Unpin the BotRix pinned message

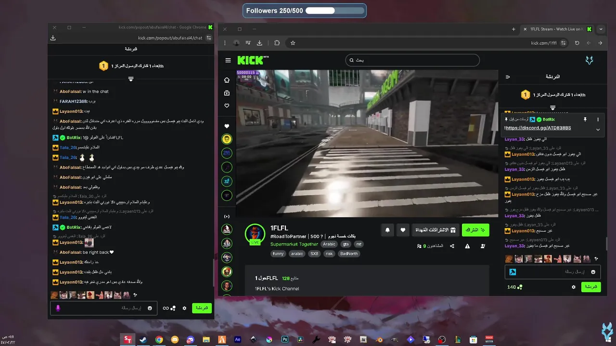pyautogui.click(x=585, y=119)
